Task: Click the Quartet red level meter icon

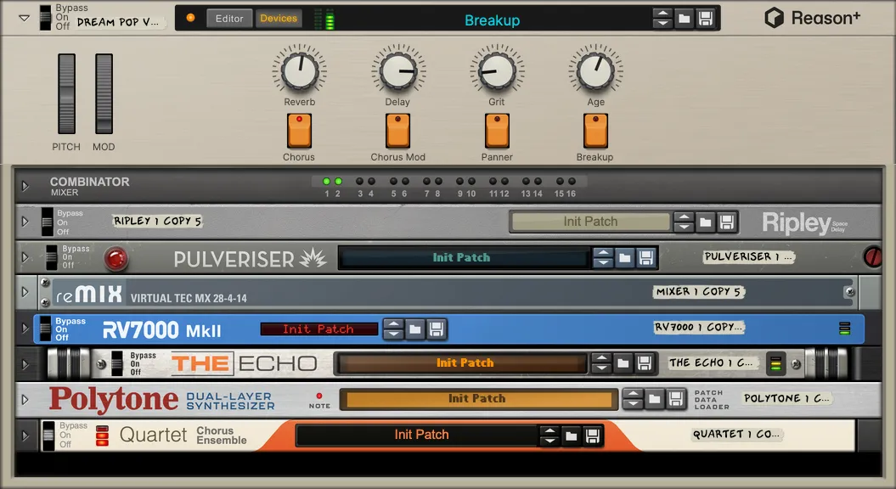Action: pyautogui.click(x=102, y=436)
